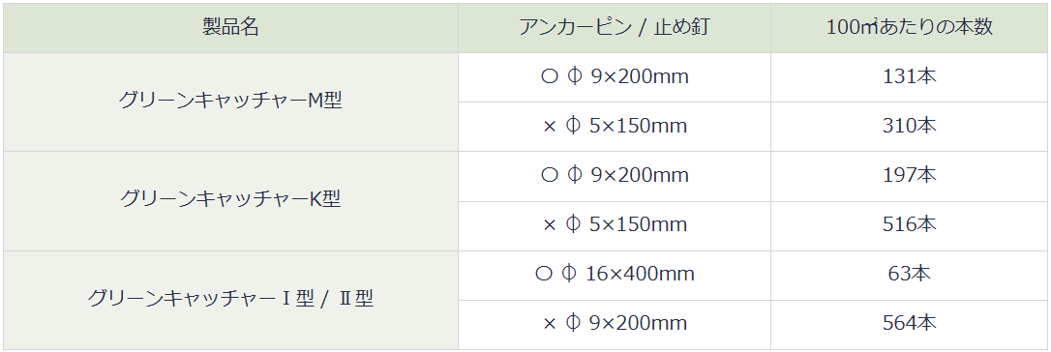Screen dimensions: 1051x352
Task: Select the 131本 count cell
Action: click(x=910, y=77)
